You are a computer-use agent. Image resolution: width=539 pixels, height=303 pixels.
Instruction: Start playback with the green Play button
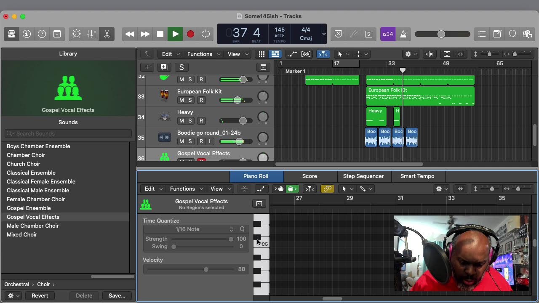point(175,34)
